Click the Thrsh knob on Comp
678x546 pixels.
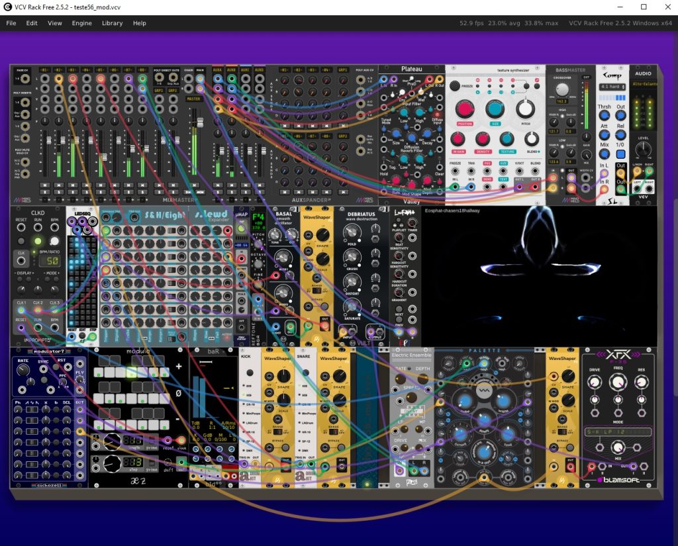605,116
